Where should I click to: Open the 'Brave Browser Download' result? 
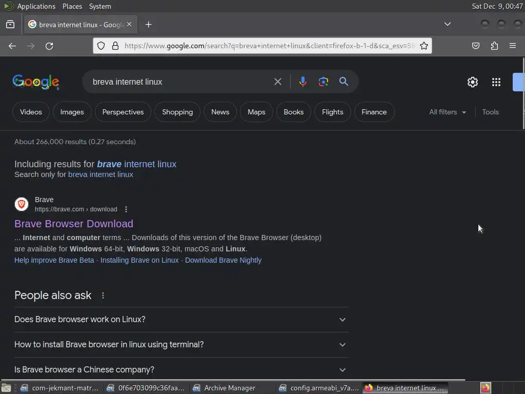coord(74,224)
